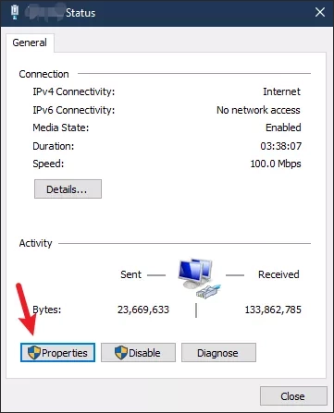Click the IPv6 'No network access' value
The width and height of the screenshot is (334, 413).
[x=258, y=110]
